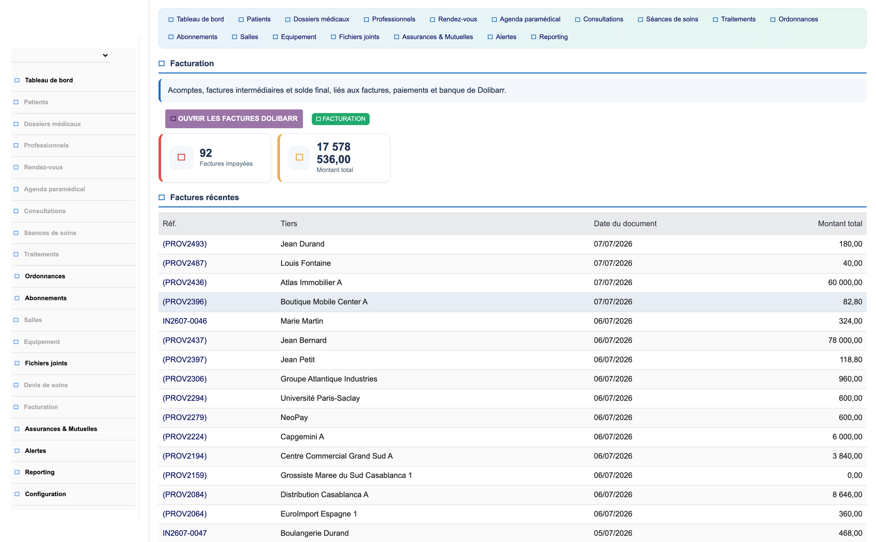Click the Facturation section heading icon
Screen dimensions: 876x542
pyautogui.click(x=162, y=64)
